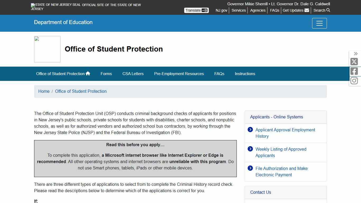Open Applicant Approval Employment History link
This screenshot has width=361, height=203.
285,133
